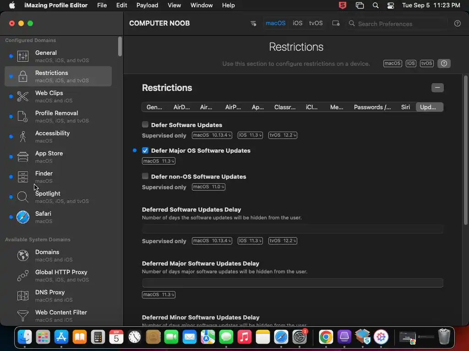Click macOS 11.0 badge under Defer non-OS

click(208, 187)
